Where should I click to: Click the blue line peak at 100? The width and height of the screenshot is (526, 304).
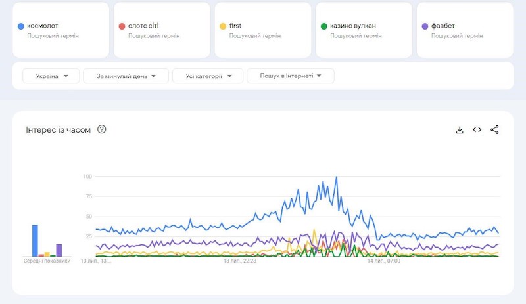click(337, 177)
